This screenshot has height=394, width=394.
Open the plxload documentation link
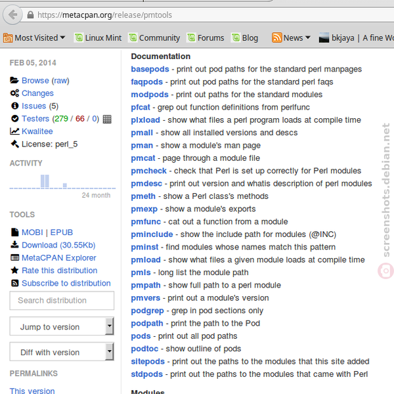coord(146,120)
